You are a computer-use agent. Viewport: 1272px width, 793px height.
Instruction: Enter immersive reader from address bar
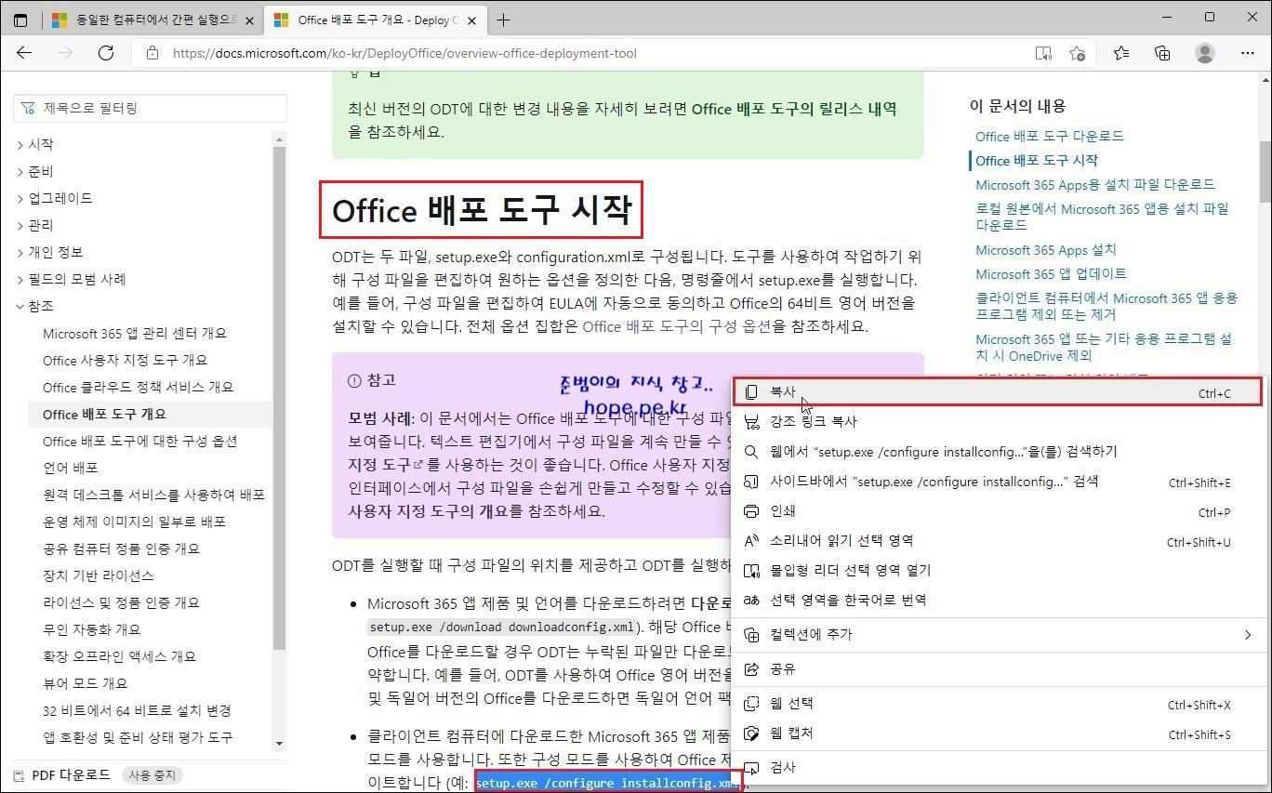(x=1043, y=53)
